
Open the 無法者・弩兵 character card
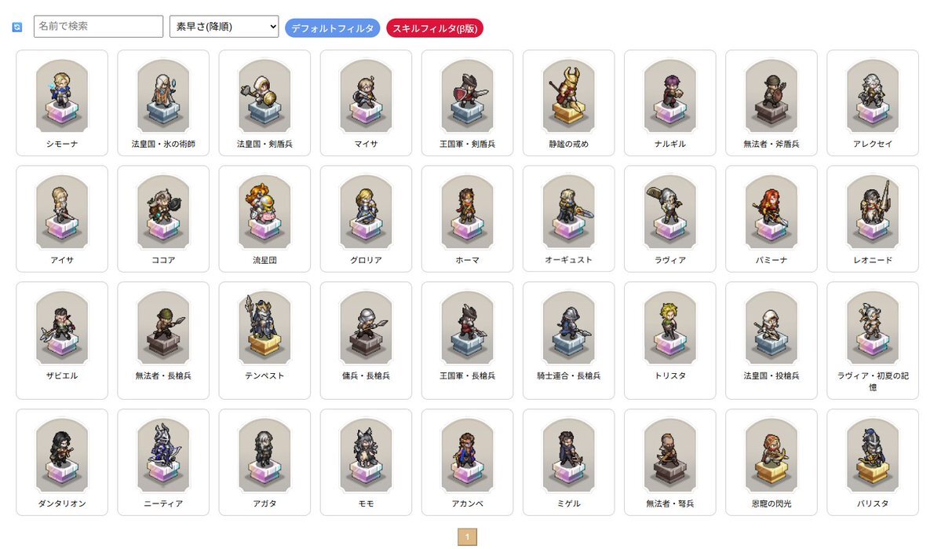[x=669, y=462]
